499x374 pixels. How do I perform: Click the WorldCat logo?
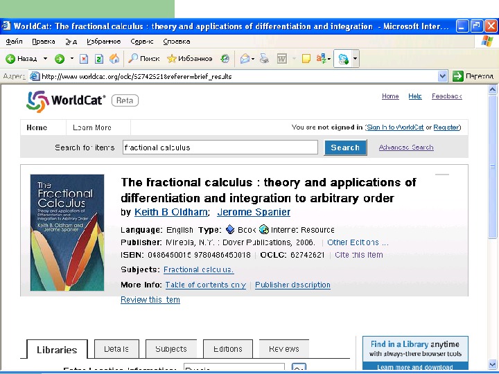(x=67, y=101)
